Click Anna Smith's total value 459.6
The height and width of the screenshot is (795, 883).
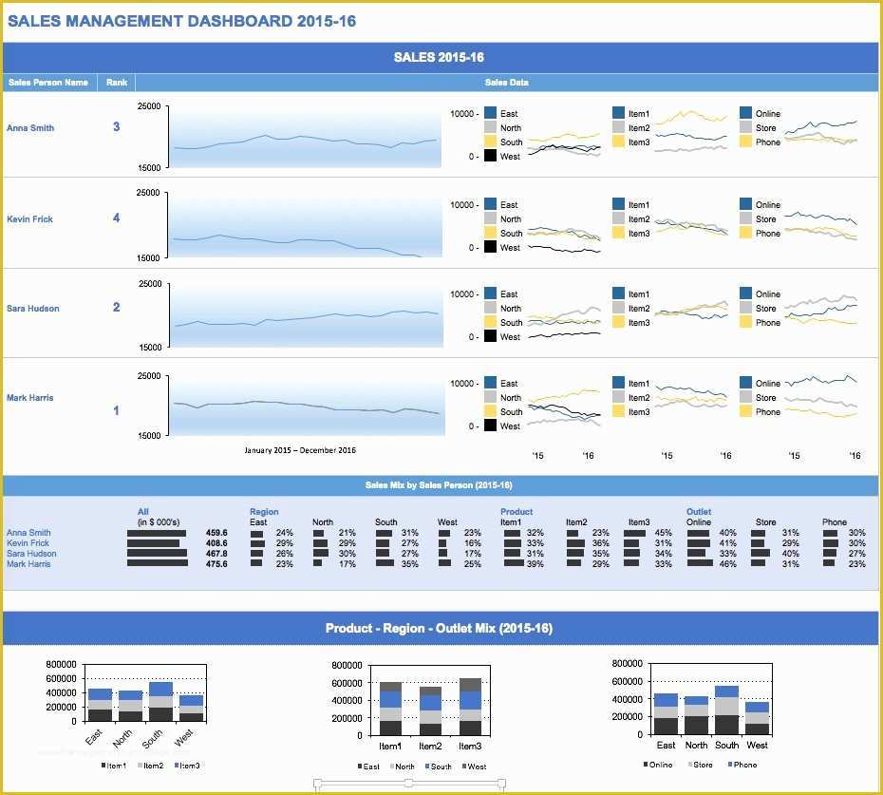pyautogui.click(x=216, y=533)
